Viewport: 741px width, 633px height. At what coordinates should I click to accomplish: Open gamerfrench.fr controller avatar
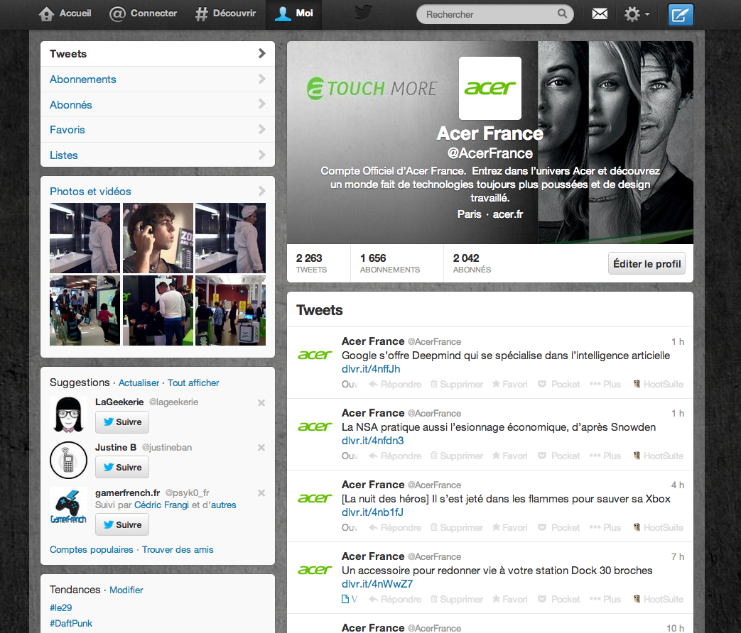coord(68,505)
